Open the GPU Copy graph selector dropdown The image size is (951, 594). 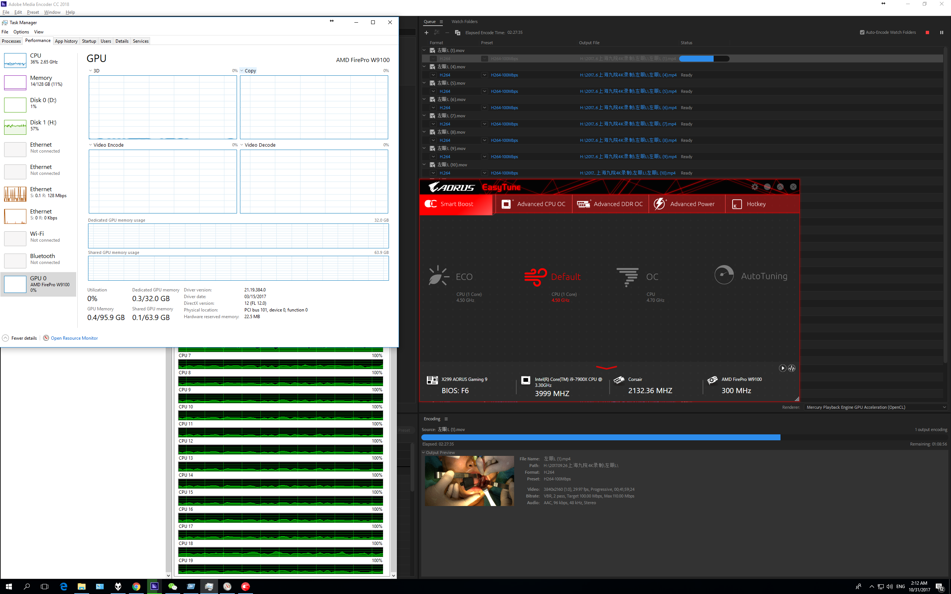click(x=242, y=71)
